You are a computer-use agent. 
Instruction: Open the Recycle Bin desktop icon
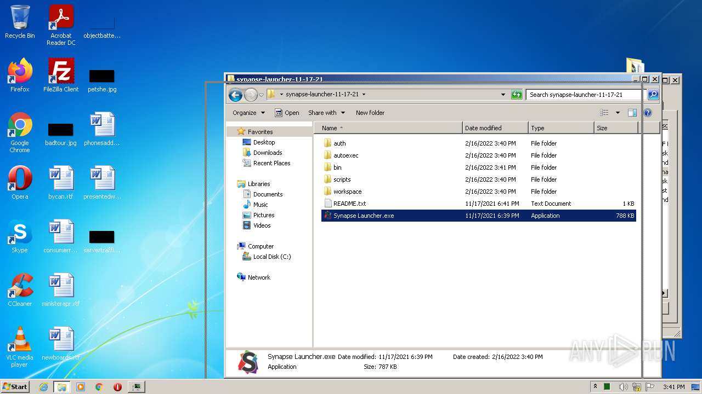[x=20, y=22]
